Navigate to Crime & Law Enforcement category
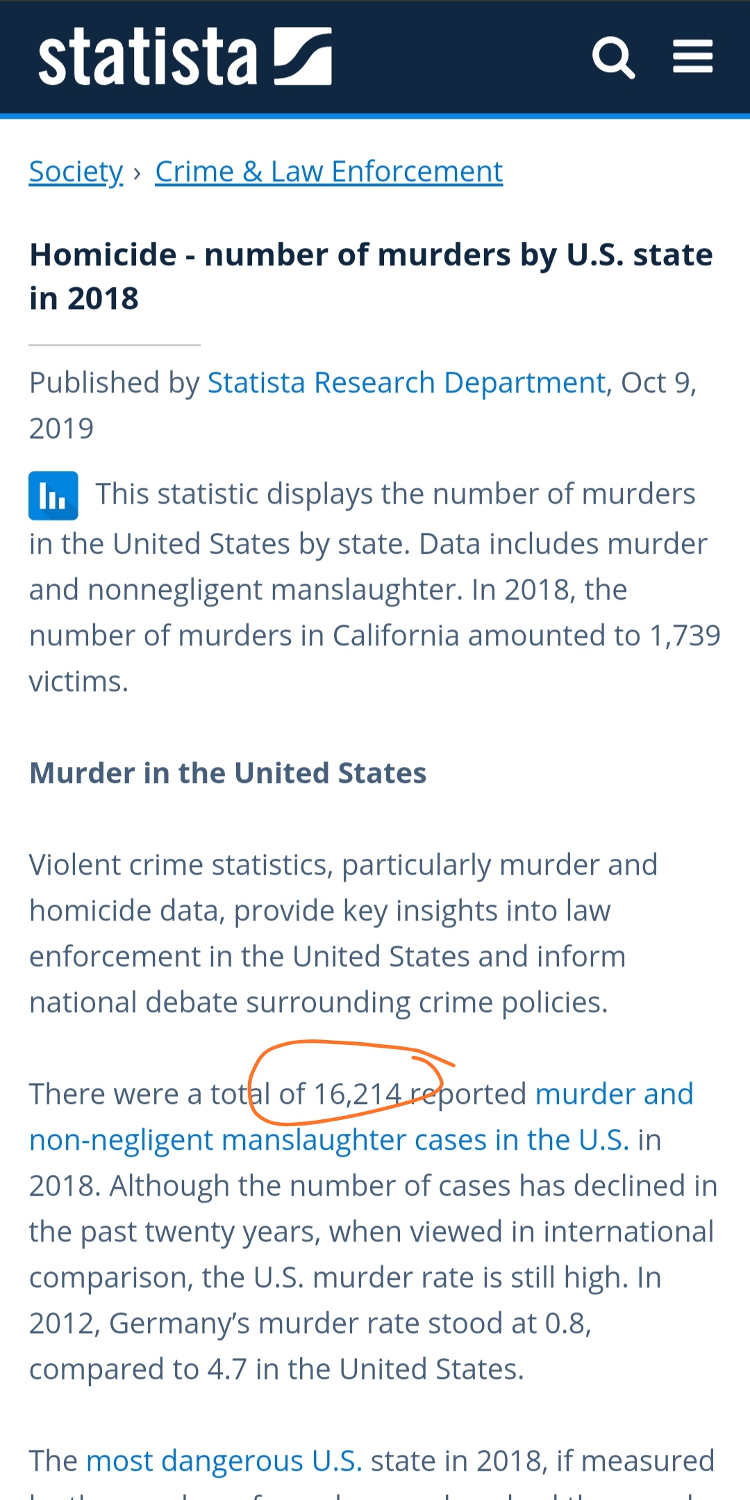Image resolution: width=750 pixels, height=1500 pixels. tap(328, 172)
